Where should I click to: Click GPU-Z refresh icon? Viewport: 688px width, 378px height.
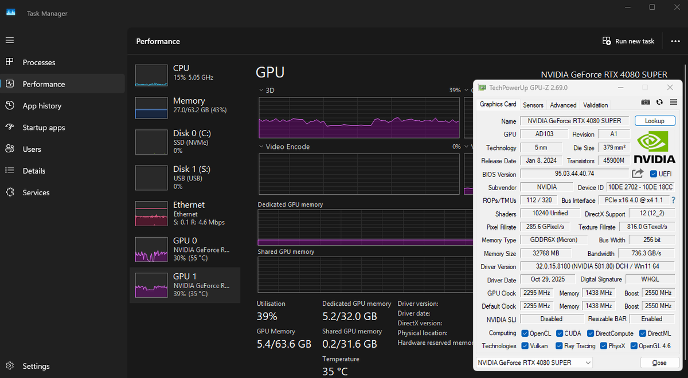tap(660, 102)
